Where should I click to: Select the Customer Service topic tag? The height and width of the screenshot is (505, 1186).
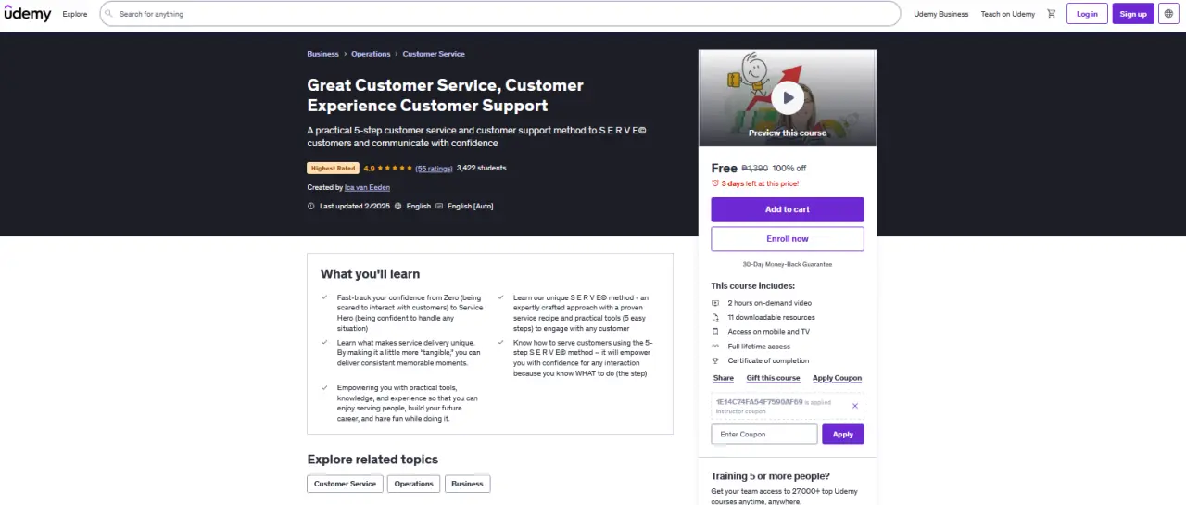(346, 484)
